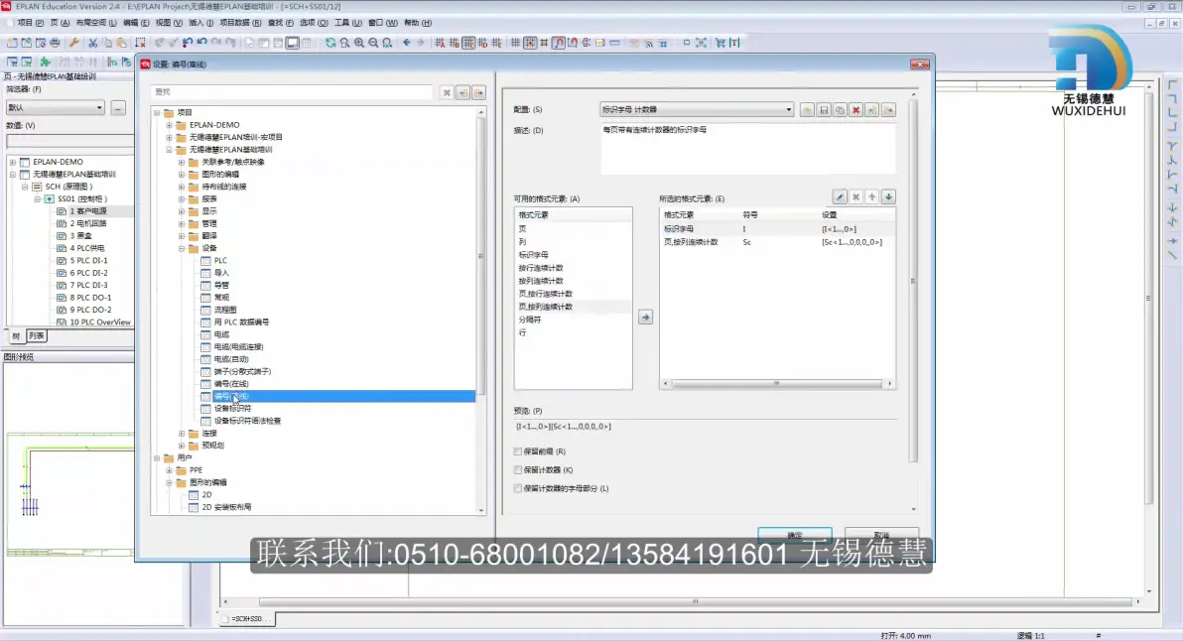The image size is (1183, 641).
Task: Select 分隔符 in available format elements
Action: [x=530, y=320]
